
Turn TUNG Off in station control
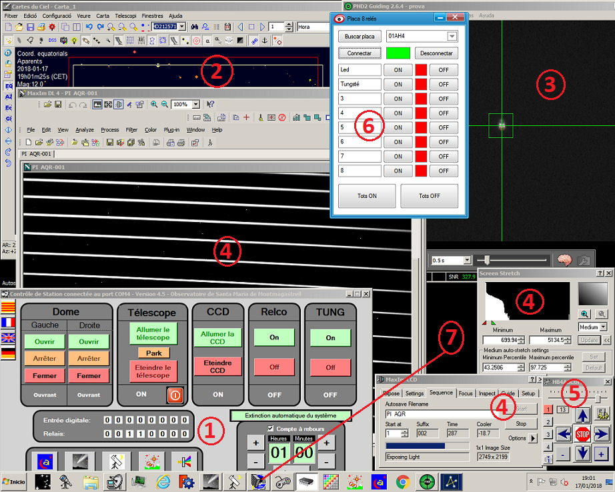click(330, 367)
